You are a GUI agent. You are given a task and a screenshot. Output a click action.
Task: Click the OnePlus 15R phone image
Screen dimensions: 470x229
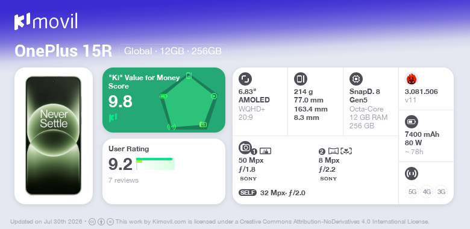coord(54,136)
